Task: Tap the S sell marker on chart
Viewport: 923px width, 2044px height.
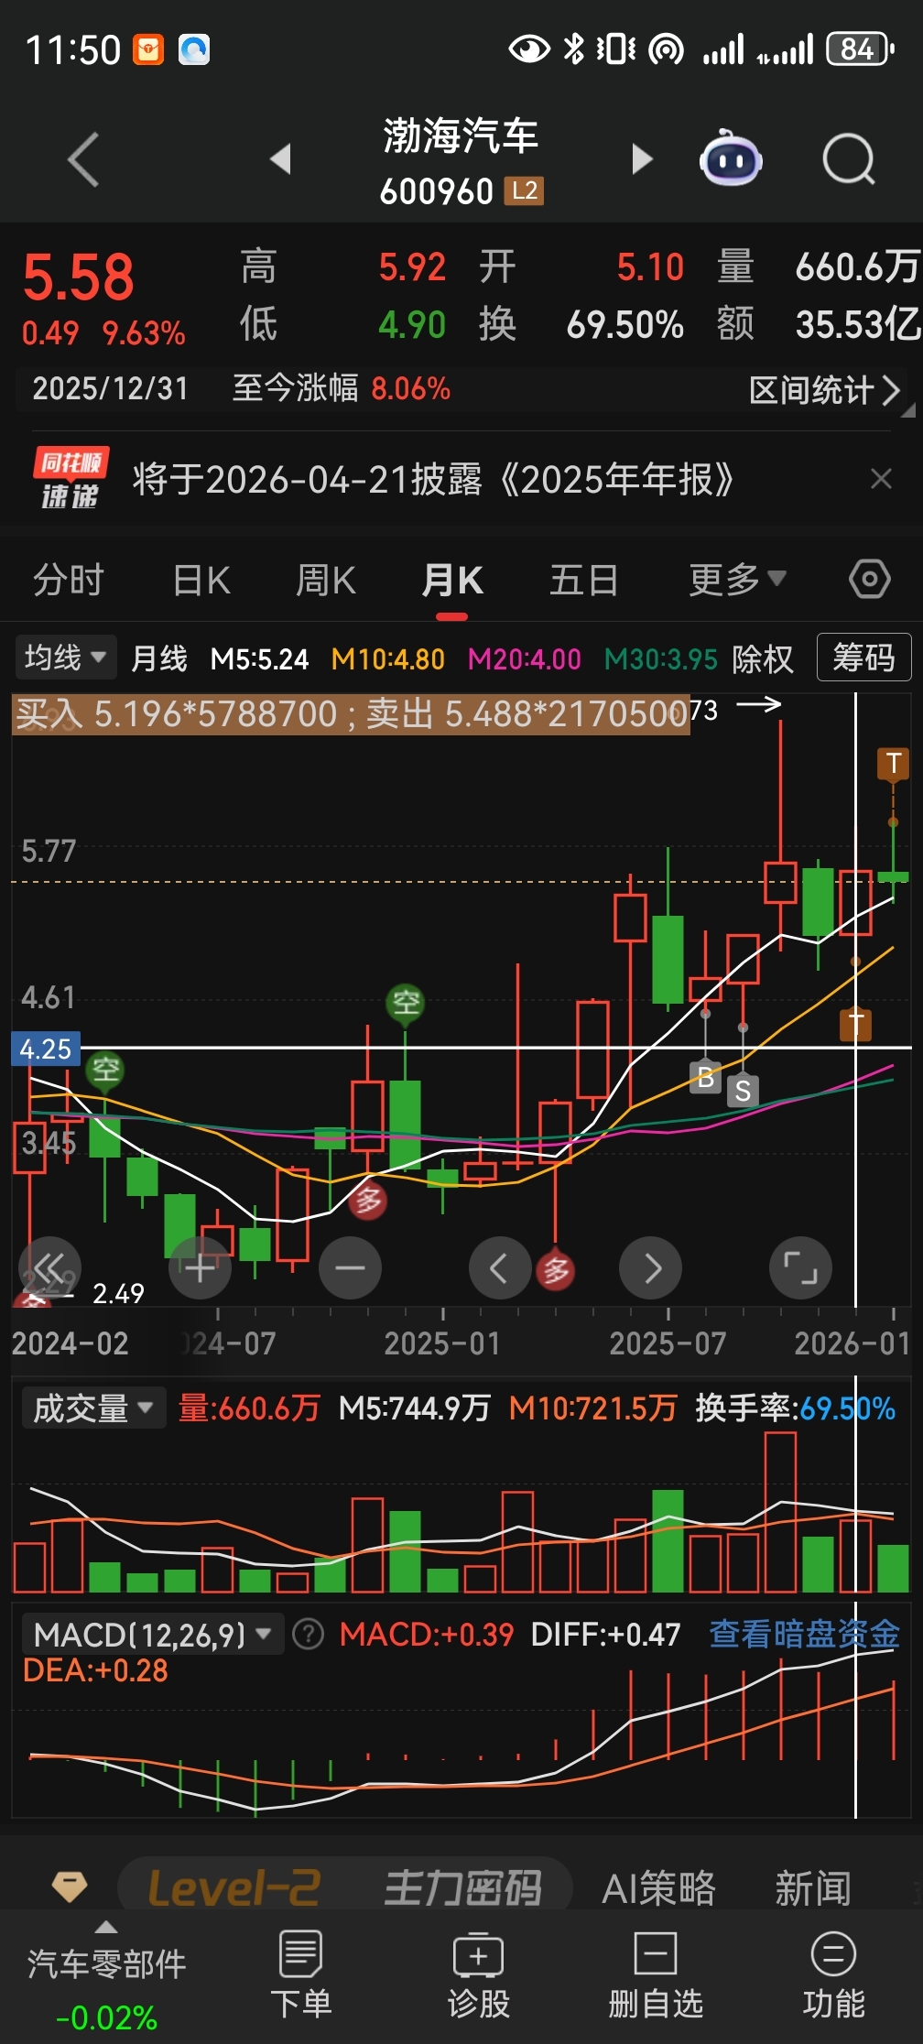Action: 743,1091
